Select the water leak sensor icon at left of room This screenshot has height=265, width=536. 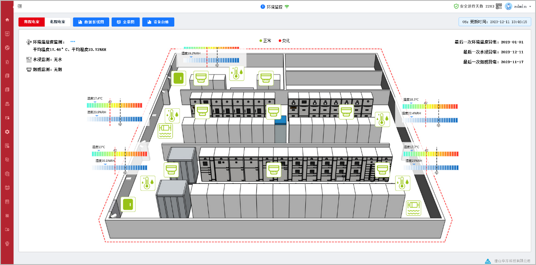pyautogui.click(x=165, y=131)
